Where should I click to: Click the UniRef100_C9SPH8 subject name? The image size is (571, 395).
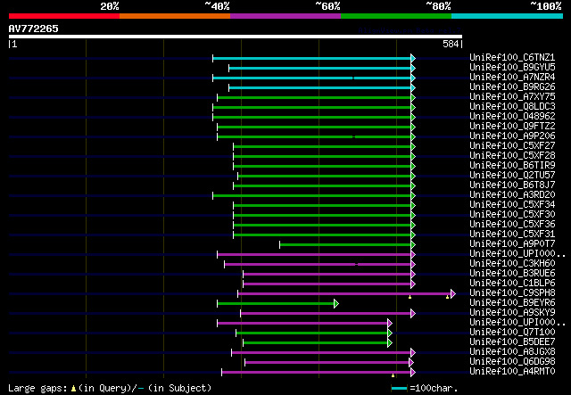[x=512, y=293]
